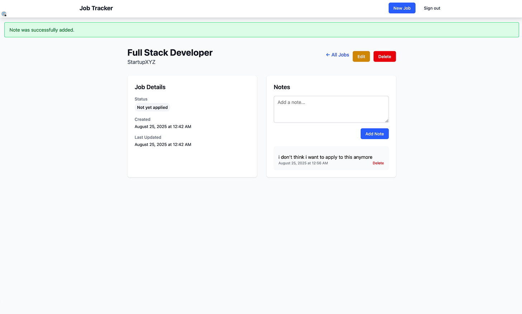Open the Job Tracker home link
The image size is (522, 314).
(x=96, y=8)
